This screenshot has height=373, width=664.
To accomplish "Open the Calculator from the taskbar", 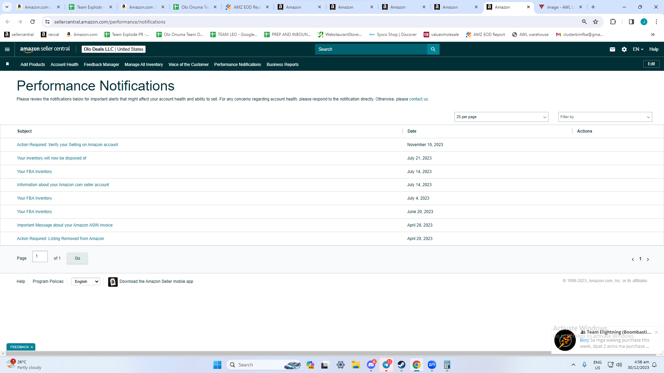I will pyautogui.click(x=447, y=365).
